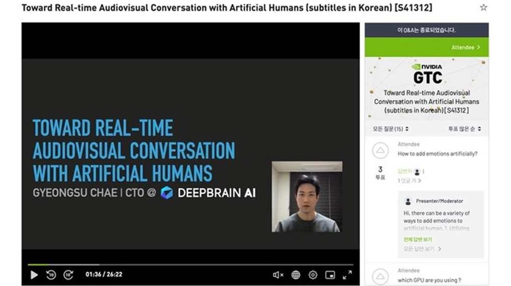Viewport: 511px width, 286px height.
Task: Click the Q&A ended notice banner
Action: (427, 30)
